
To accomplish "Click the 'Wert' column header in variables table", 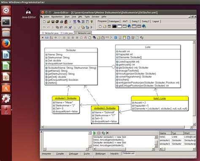I will (x=189, y=133).
